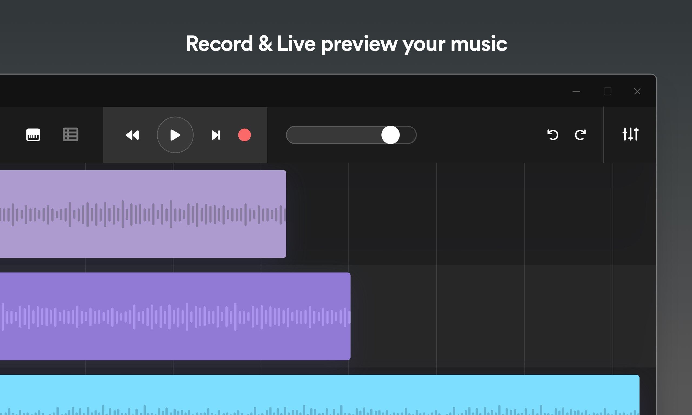Click the piano roll ruler icon
Viewport: 692px width, 415px height.
click(x=33, y=135)
